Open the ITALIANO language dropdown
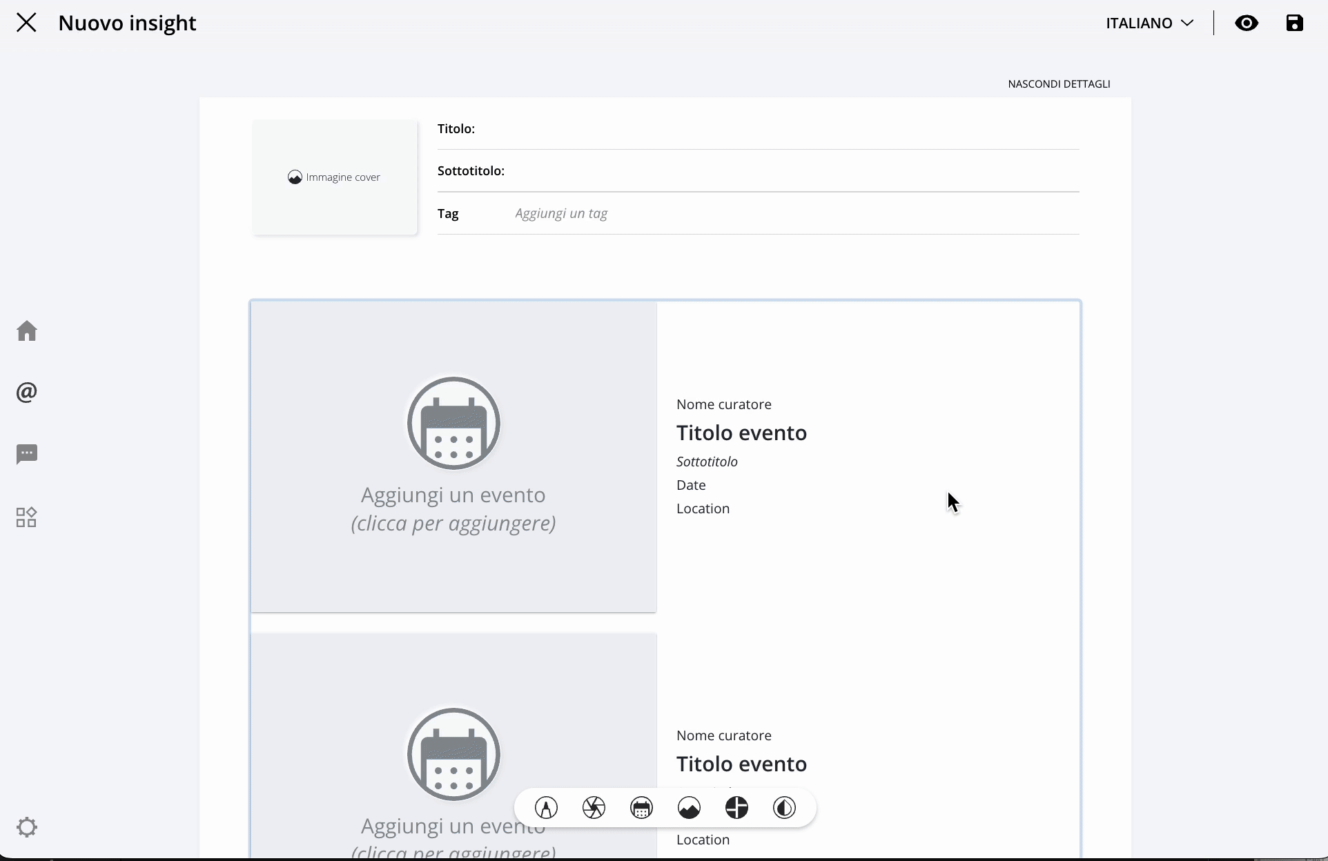Viewport: 1328px width, 861px height. [1149, 23]
